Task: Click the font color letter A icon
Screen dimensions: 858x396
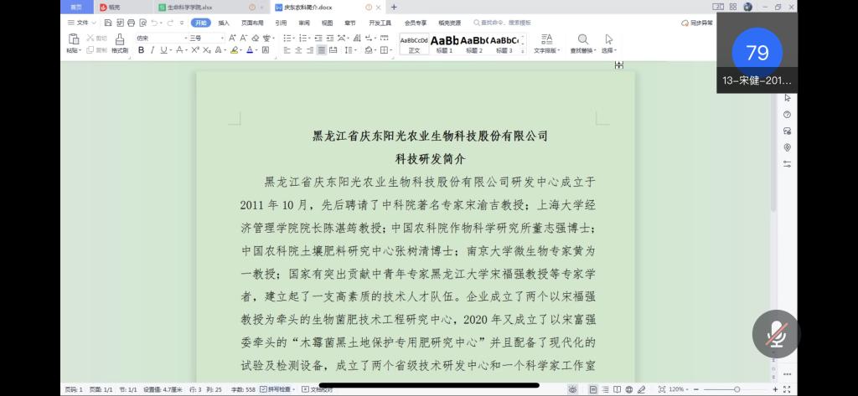Action: [250, 50]
